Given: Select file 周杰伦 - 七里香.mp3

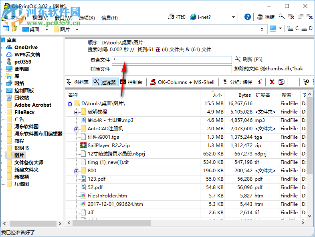Looking at the screenshot, I should 110,120.
